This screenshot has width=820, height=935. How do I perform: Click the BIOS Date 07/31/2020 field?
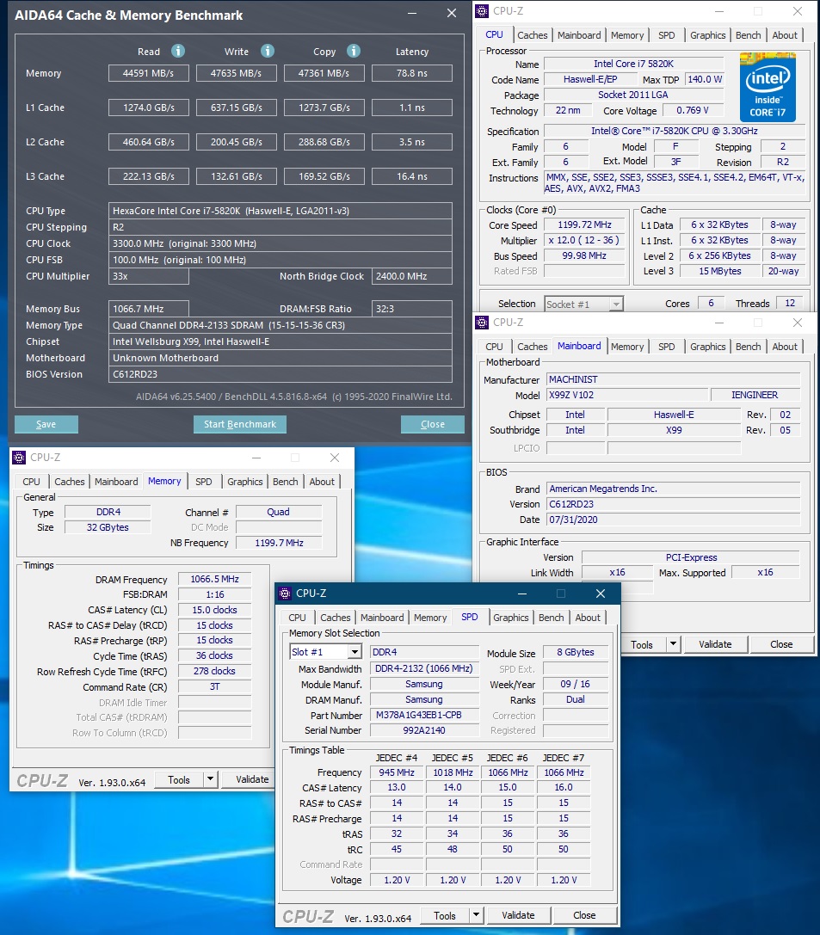click(673, 520)
